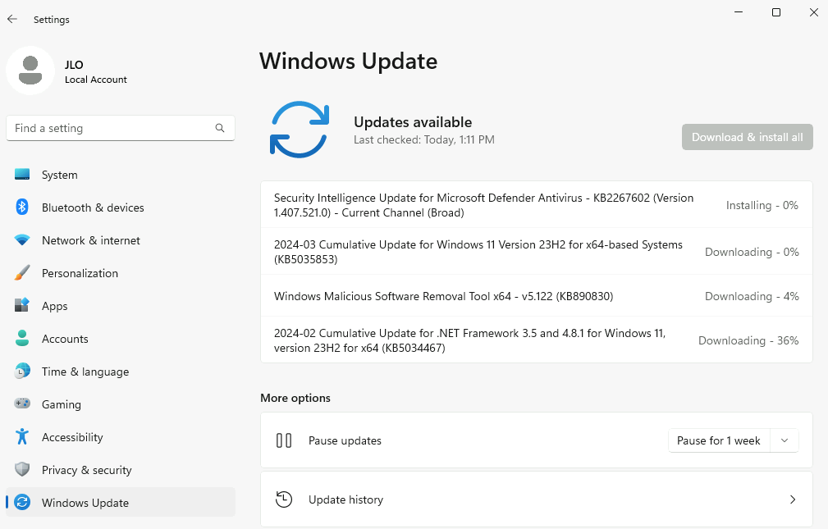Click the JLO account name
This screenshot has width=828, height=529.
(74, 65)
